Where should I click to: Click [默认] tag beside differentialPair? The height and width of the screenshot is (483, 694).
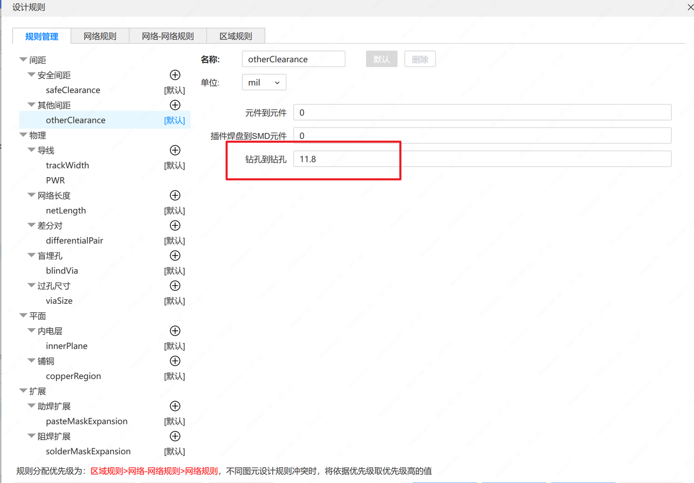[x=175, y=241]
